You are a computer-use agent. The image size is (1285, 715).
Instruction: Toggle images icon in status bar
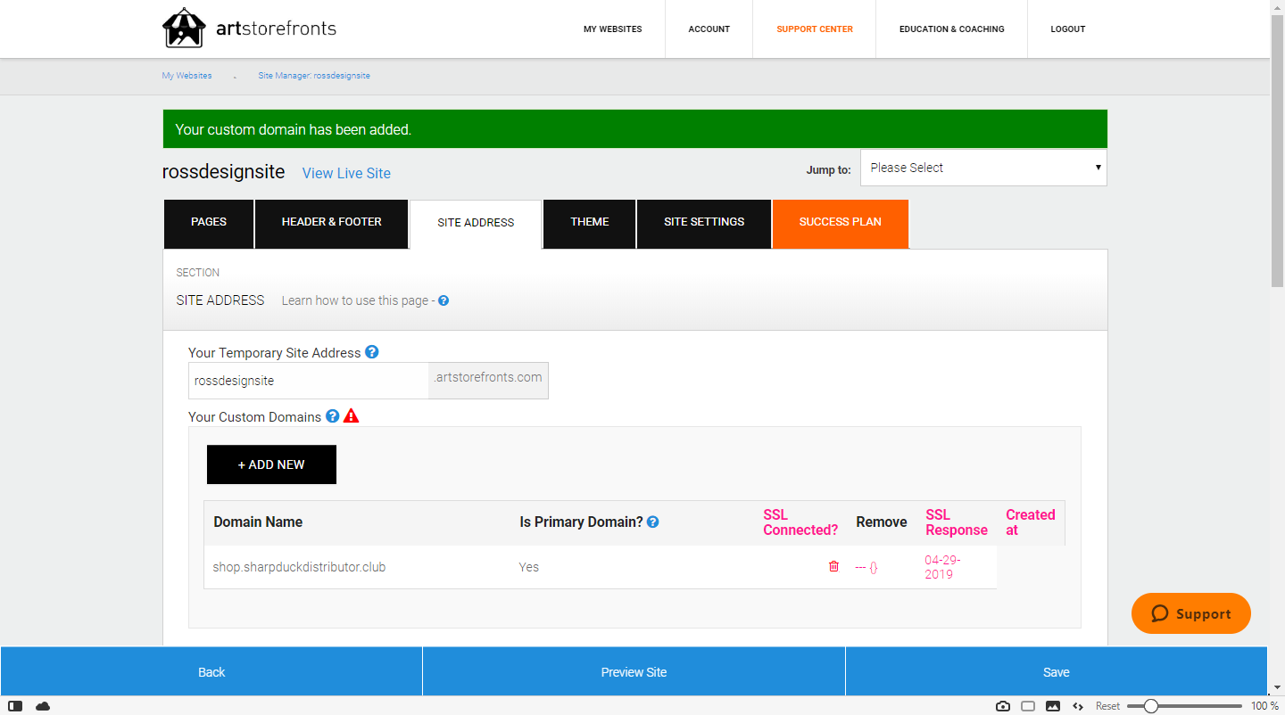[x=1053, y=706]
